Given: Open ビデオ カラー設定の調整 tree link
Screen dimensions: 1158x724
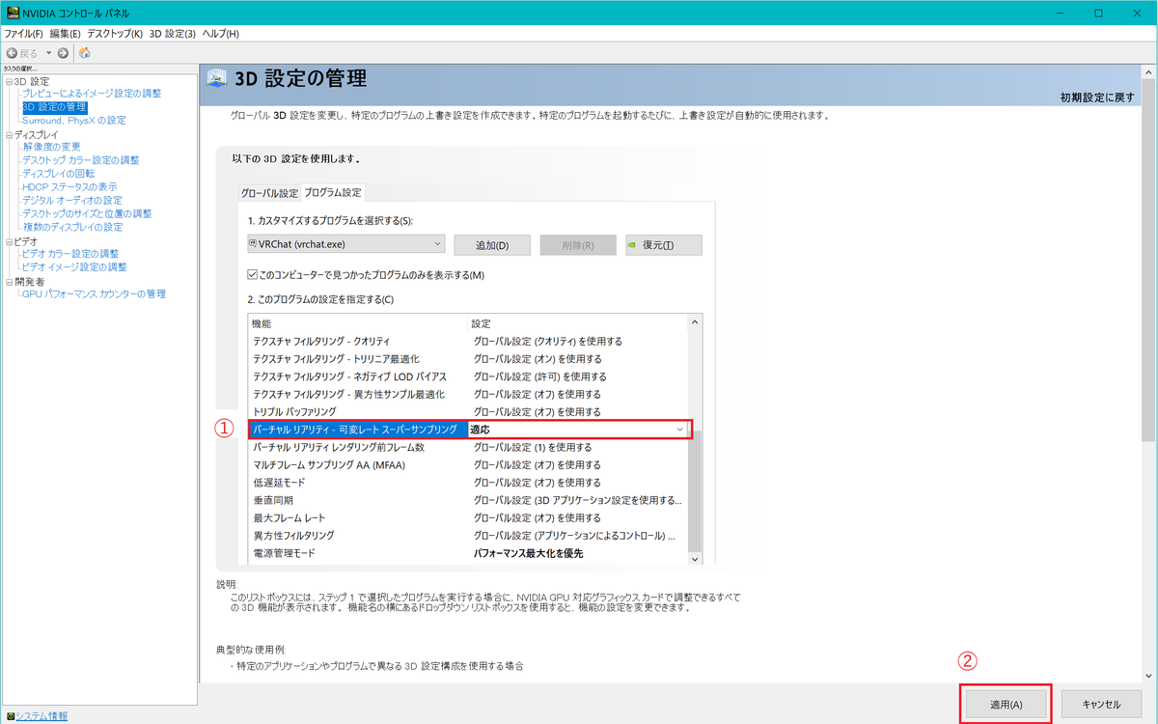Looking at the screenshot, I should [x=70, y=254].
